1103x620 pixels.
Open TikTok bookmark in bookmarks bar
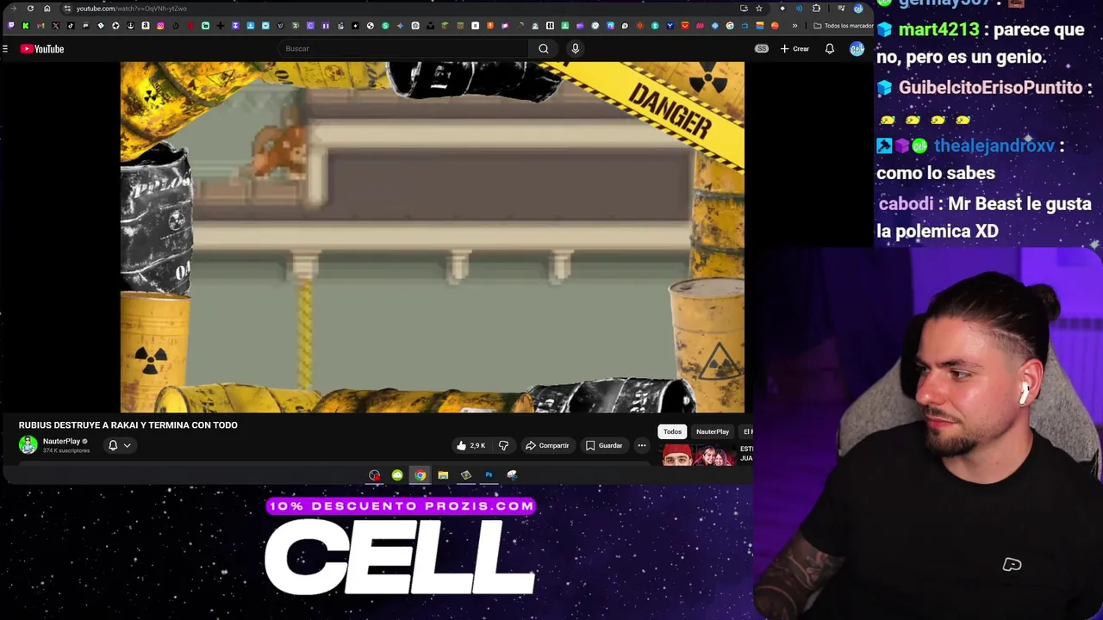tap(71, 26)
